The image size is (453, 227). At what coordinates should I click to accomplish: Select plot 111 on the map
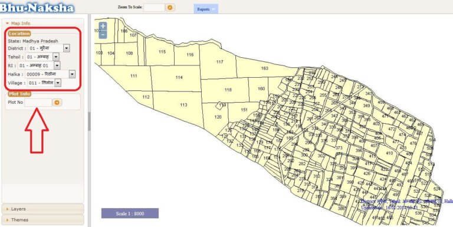click(133, 76)
